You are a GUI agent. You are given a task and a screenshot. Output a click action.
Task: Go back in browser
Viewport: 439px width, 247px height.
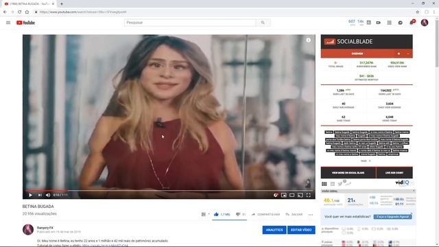point(5,12)
